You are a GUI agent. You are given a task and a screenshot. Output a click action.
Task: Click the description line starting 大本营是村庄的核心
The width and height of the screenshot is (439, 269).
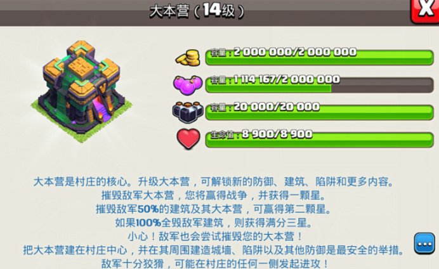[214, 181]
